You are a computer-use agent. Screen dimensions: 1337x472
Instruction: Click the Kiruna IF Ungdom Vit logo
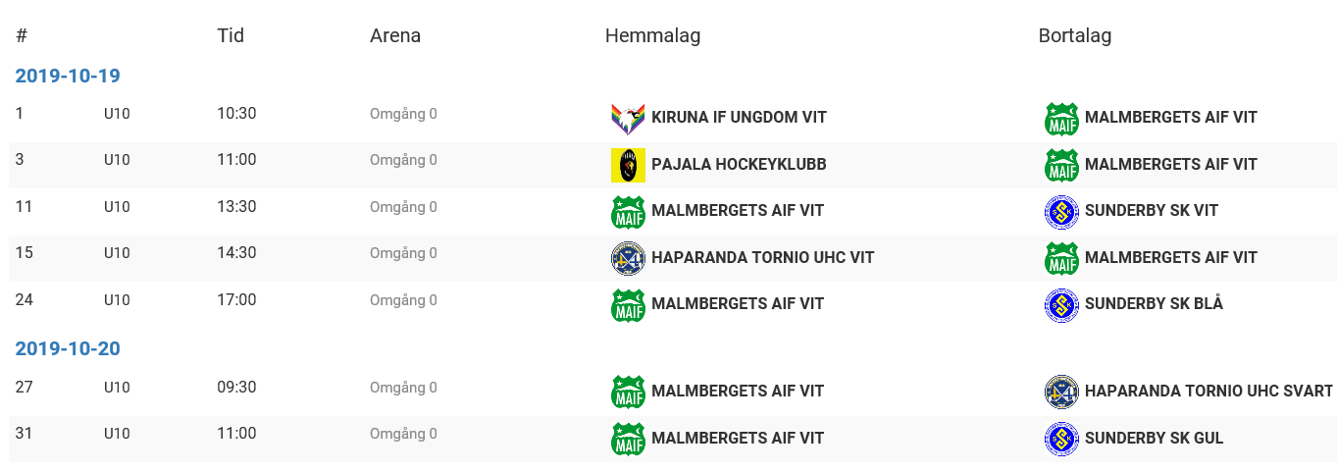(x=628, y=118)
